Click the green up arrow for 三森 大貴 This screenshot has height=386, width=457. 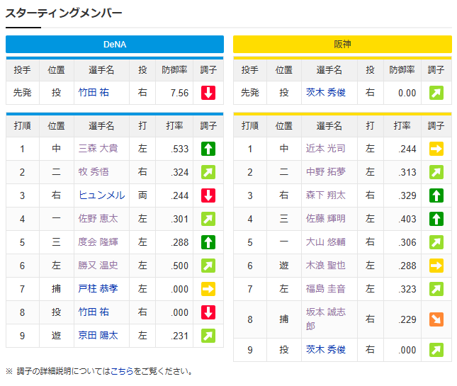[208, 149]
